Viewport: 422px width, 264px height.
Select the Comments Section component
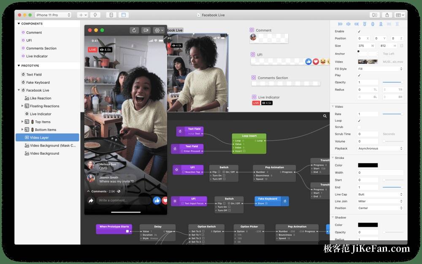point(41,48)
